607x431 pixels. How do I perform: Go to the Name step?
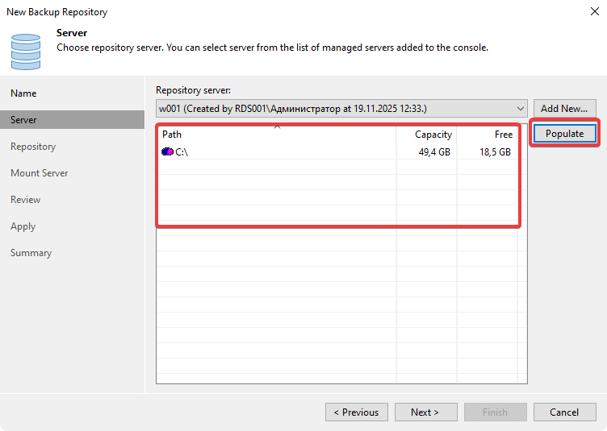pos(23,93)
